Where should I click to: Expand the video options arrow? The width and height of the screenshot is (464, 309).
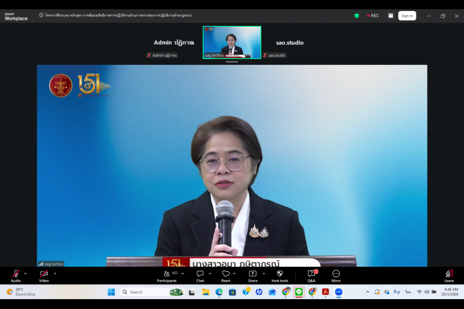(55, 274)
